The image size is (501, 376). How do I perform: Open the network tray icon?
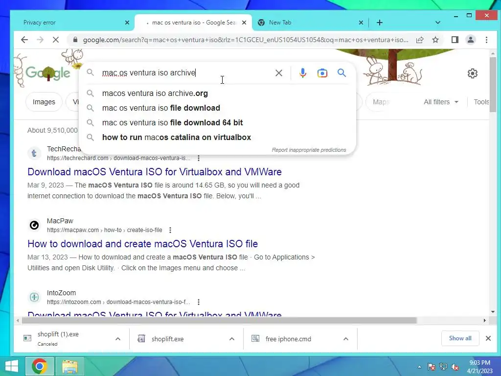point(443,367)
